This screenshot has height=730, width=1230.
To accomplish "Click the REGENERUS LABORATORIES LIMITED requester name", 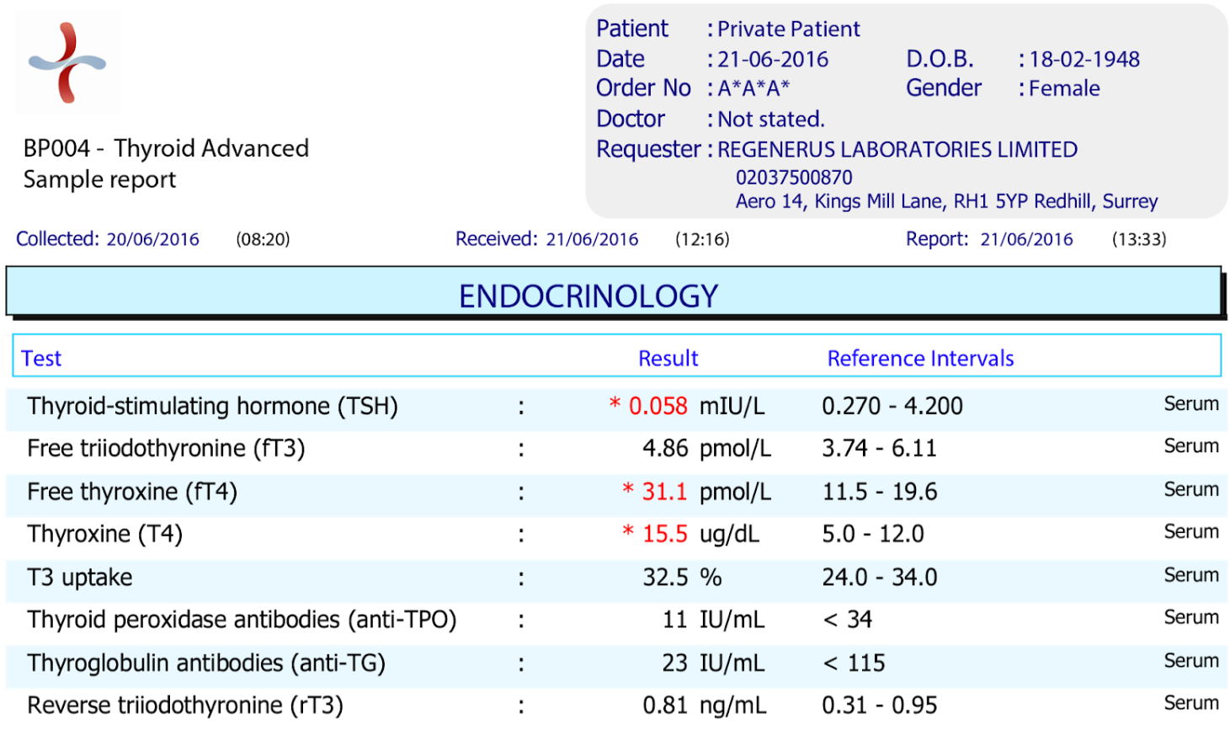I will [897, 150].
